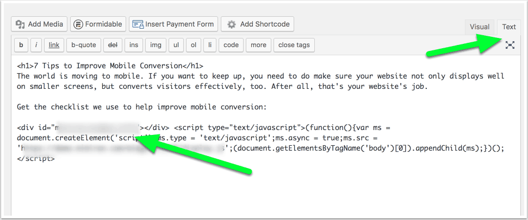The width and height of the screenshot is (528, 220).
Task: Click the closing </script> tag text
Action: pos(36,159)
